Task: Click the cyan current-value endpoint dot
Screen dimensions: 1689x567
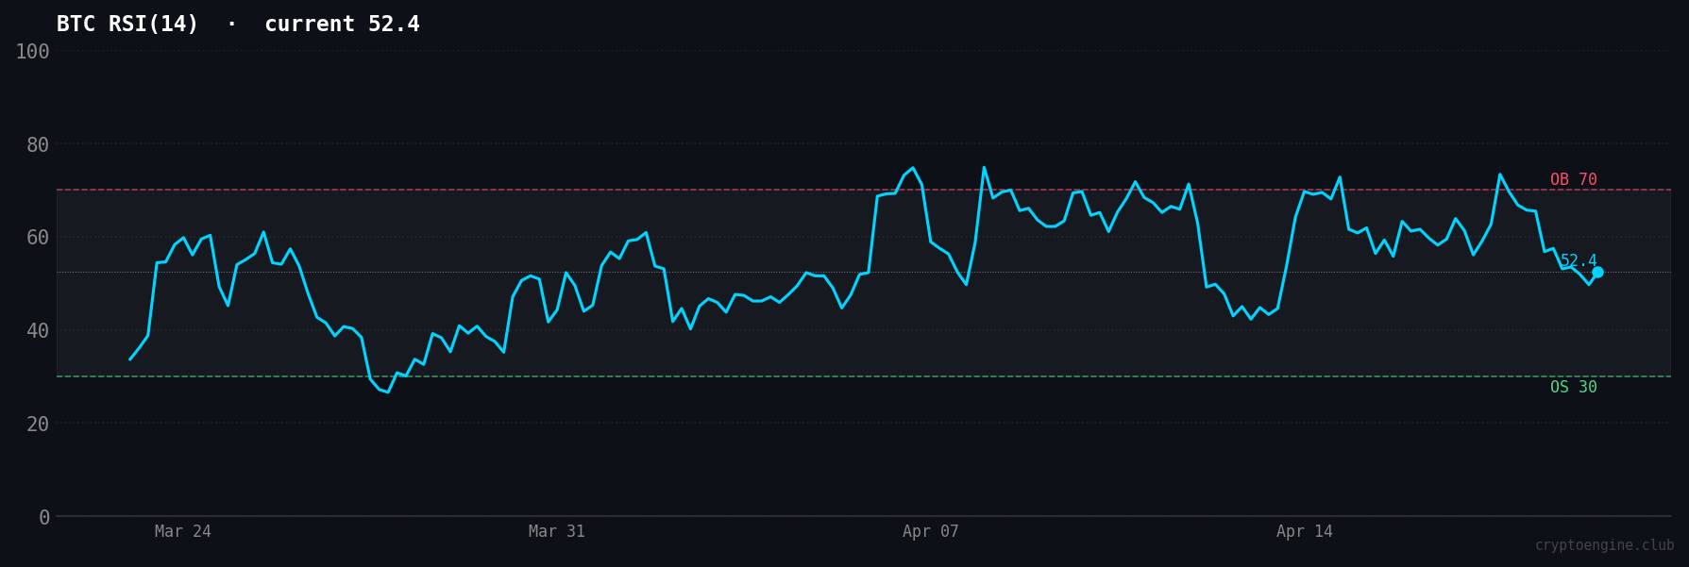Action: 1597,272
